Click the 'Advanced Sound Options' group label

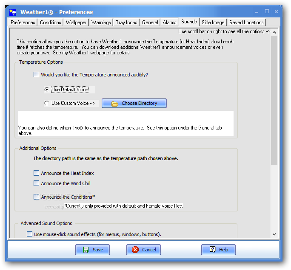(x=46, y=223)
